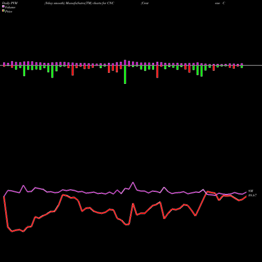Click the Volume legend color swatch
The width and height of the screenshot is (262, 262).
(3, 7)
